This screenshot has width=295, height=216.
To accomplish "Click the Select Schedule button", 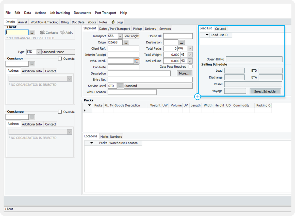I will 265,91.
